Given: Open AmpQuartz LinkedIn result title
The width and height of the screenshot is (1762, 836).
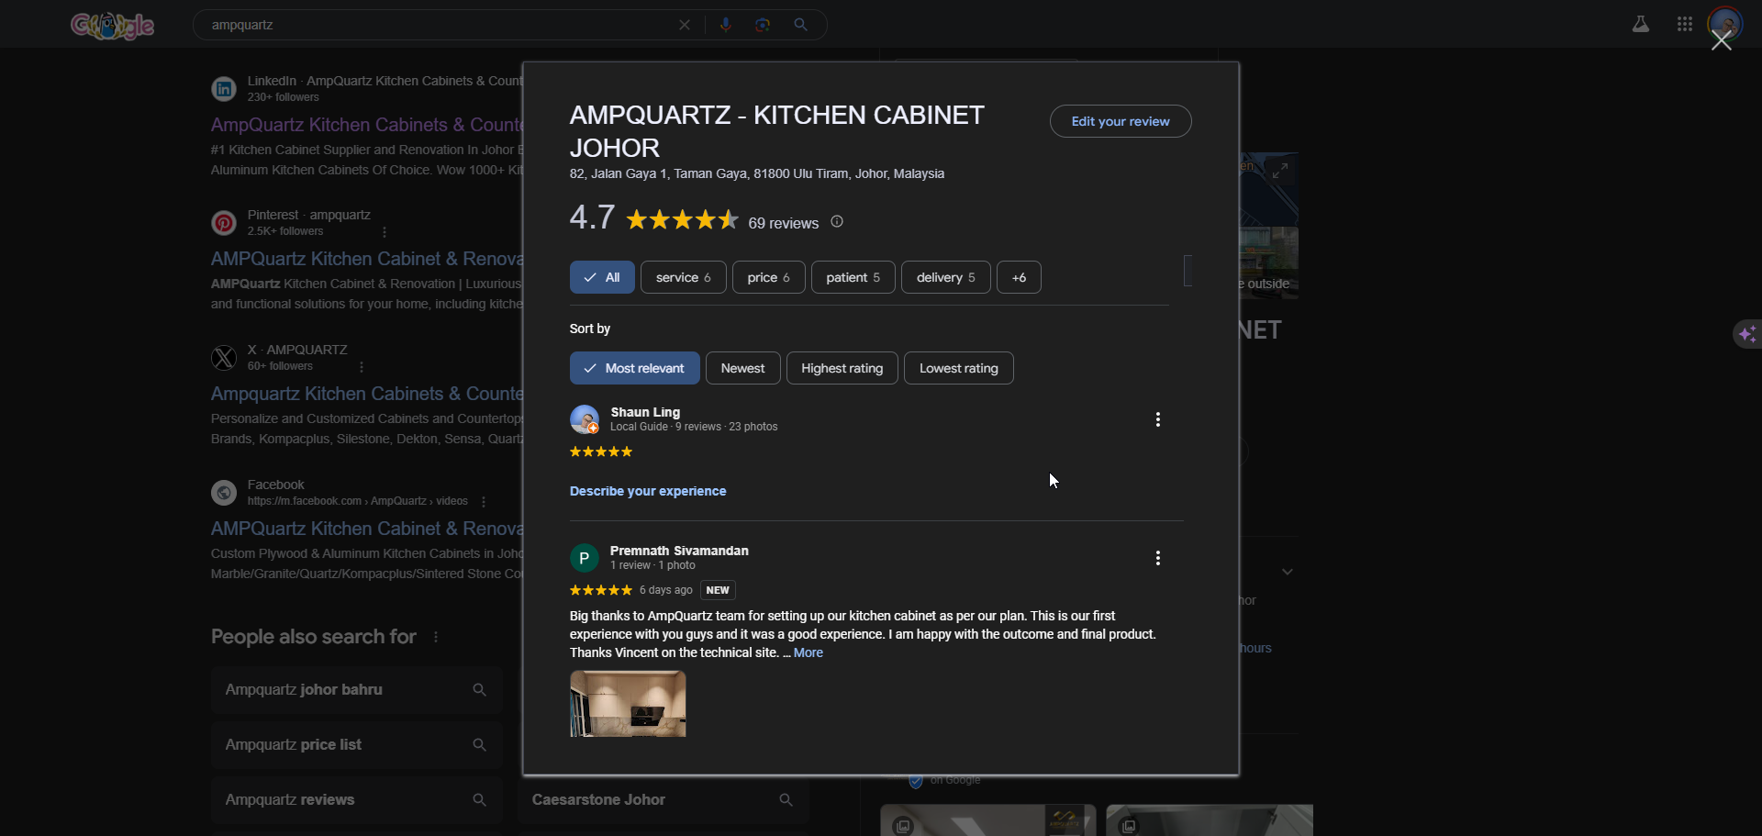Looking at the screenshot, I should (366, 125).
